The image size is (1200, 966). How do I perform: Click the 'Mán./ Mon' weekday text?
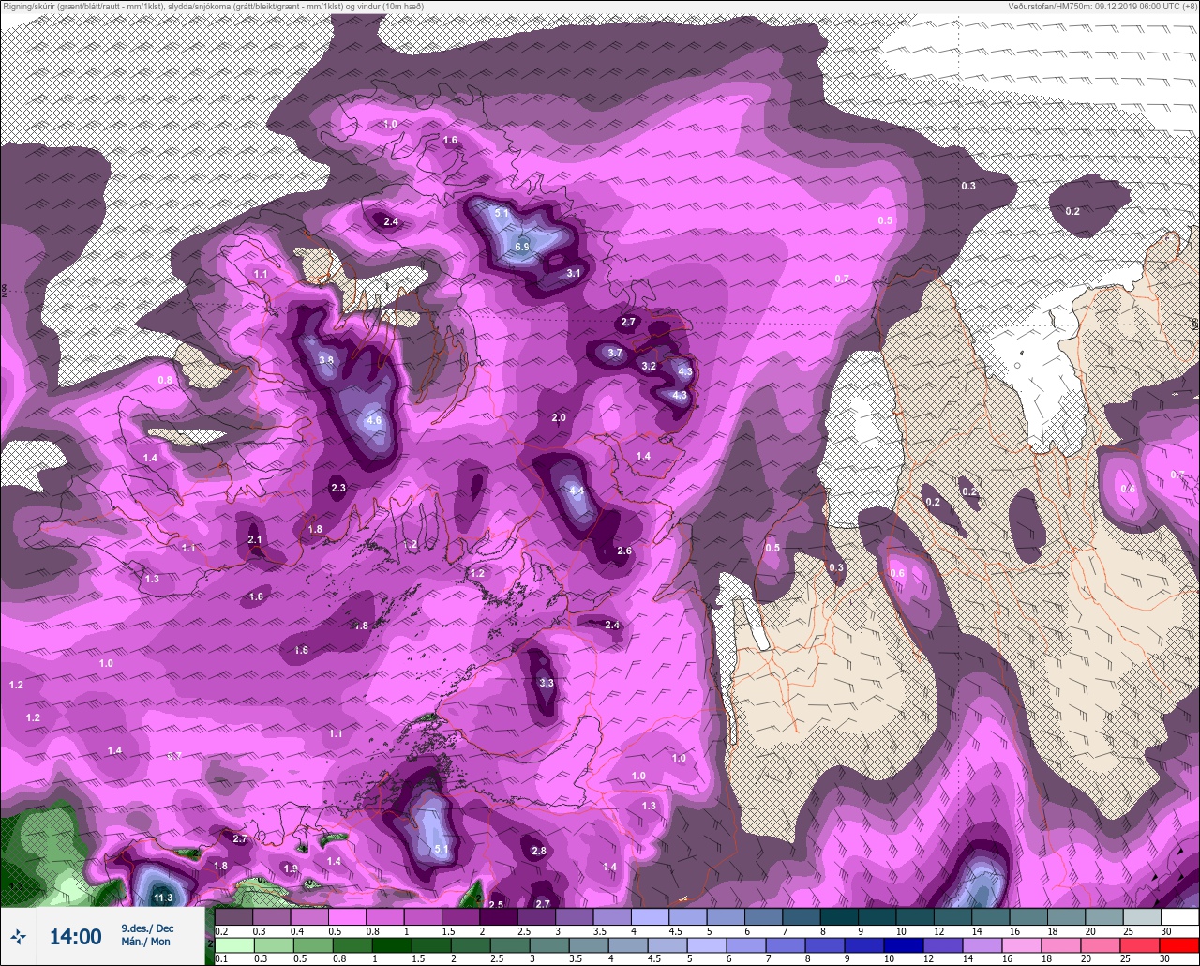coord(147,942)
